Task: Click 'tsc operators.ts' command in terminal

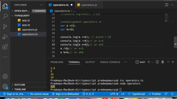Action: pyautogui.click(x=132, y=81)
